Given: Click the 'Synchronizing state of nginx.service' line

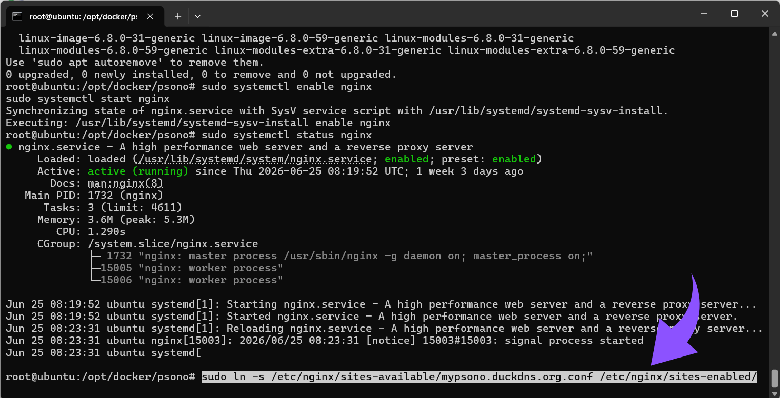Looking at the screenshot, I should [x=337, y=110].
